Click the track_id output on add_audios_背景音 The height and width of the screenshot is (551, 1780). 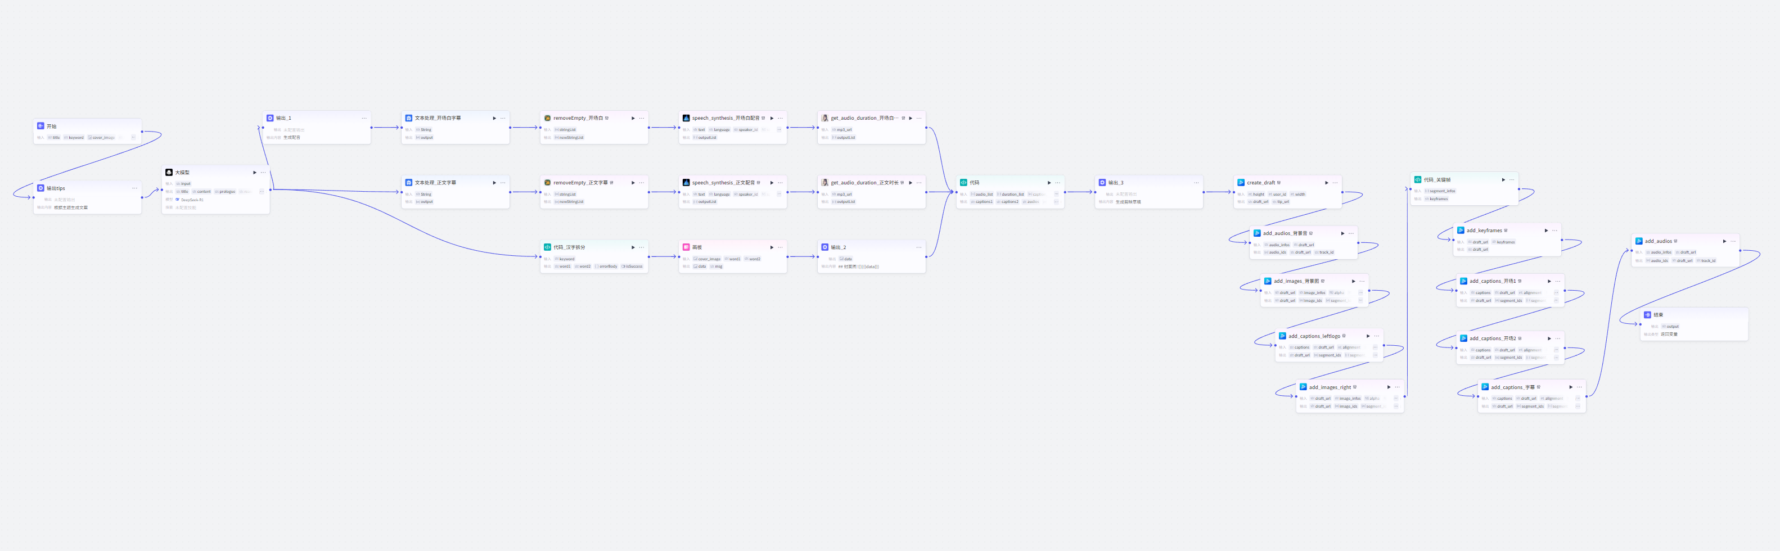click(1324, 252)
